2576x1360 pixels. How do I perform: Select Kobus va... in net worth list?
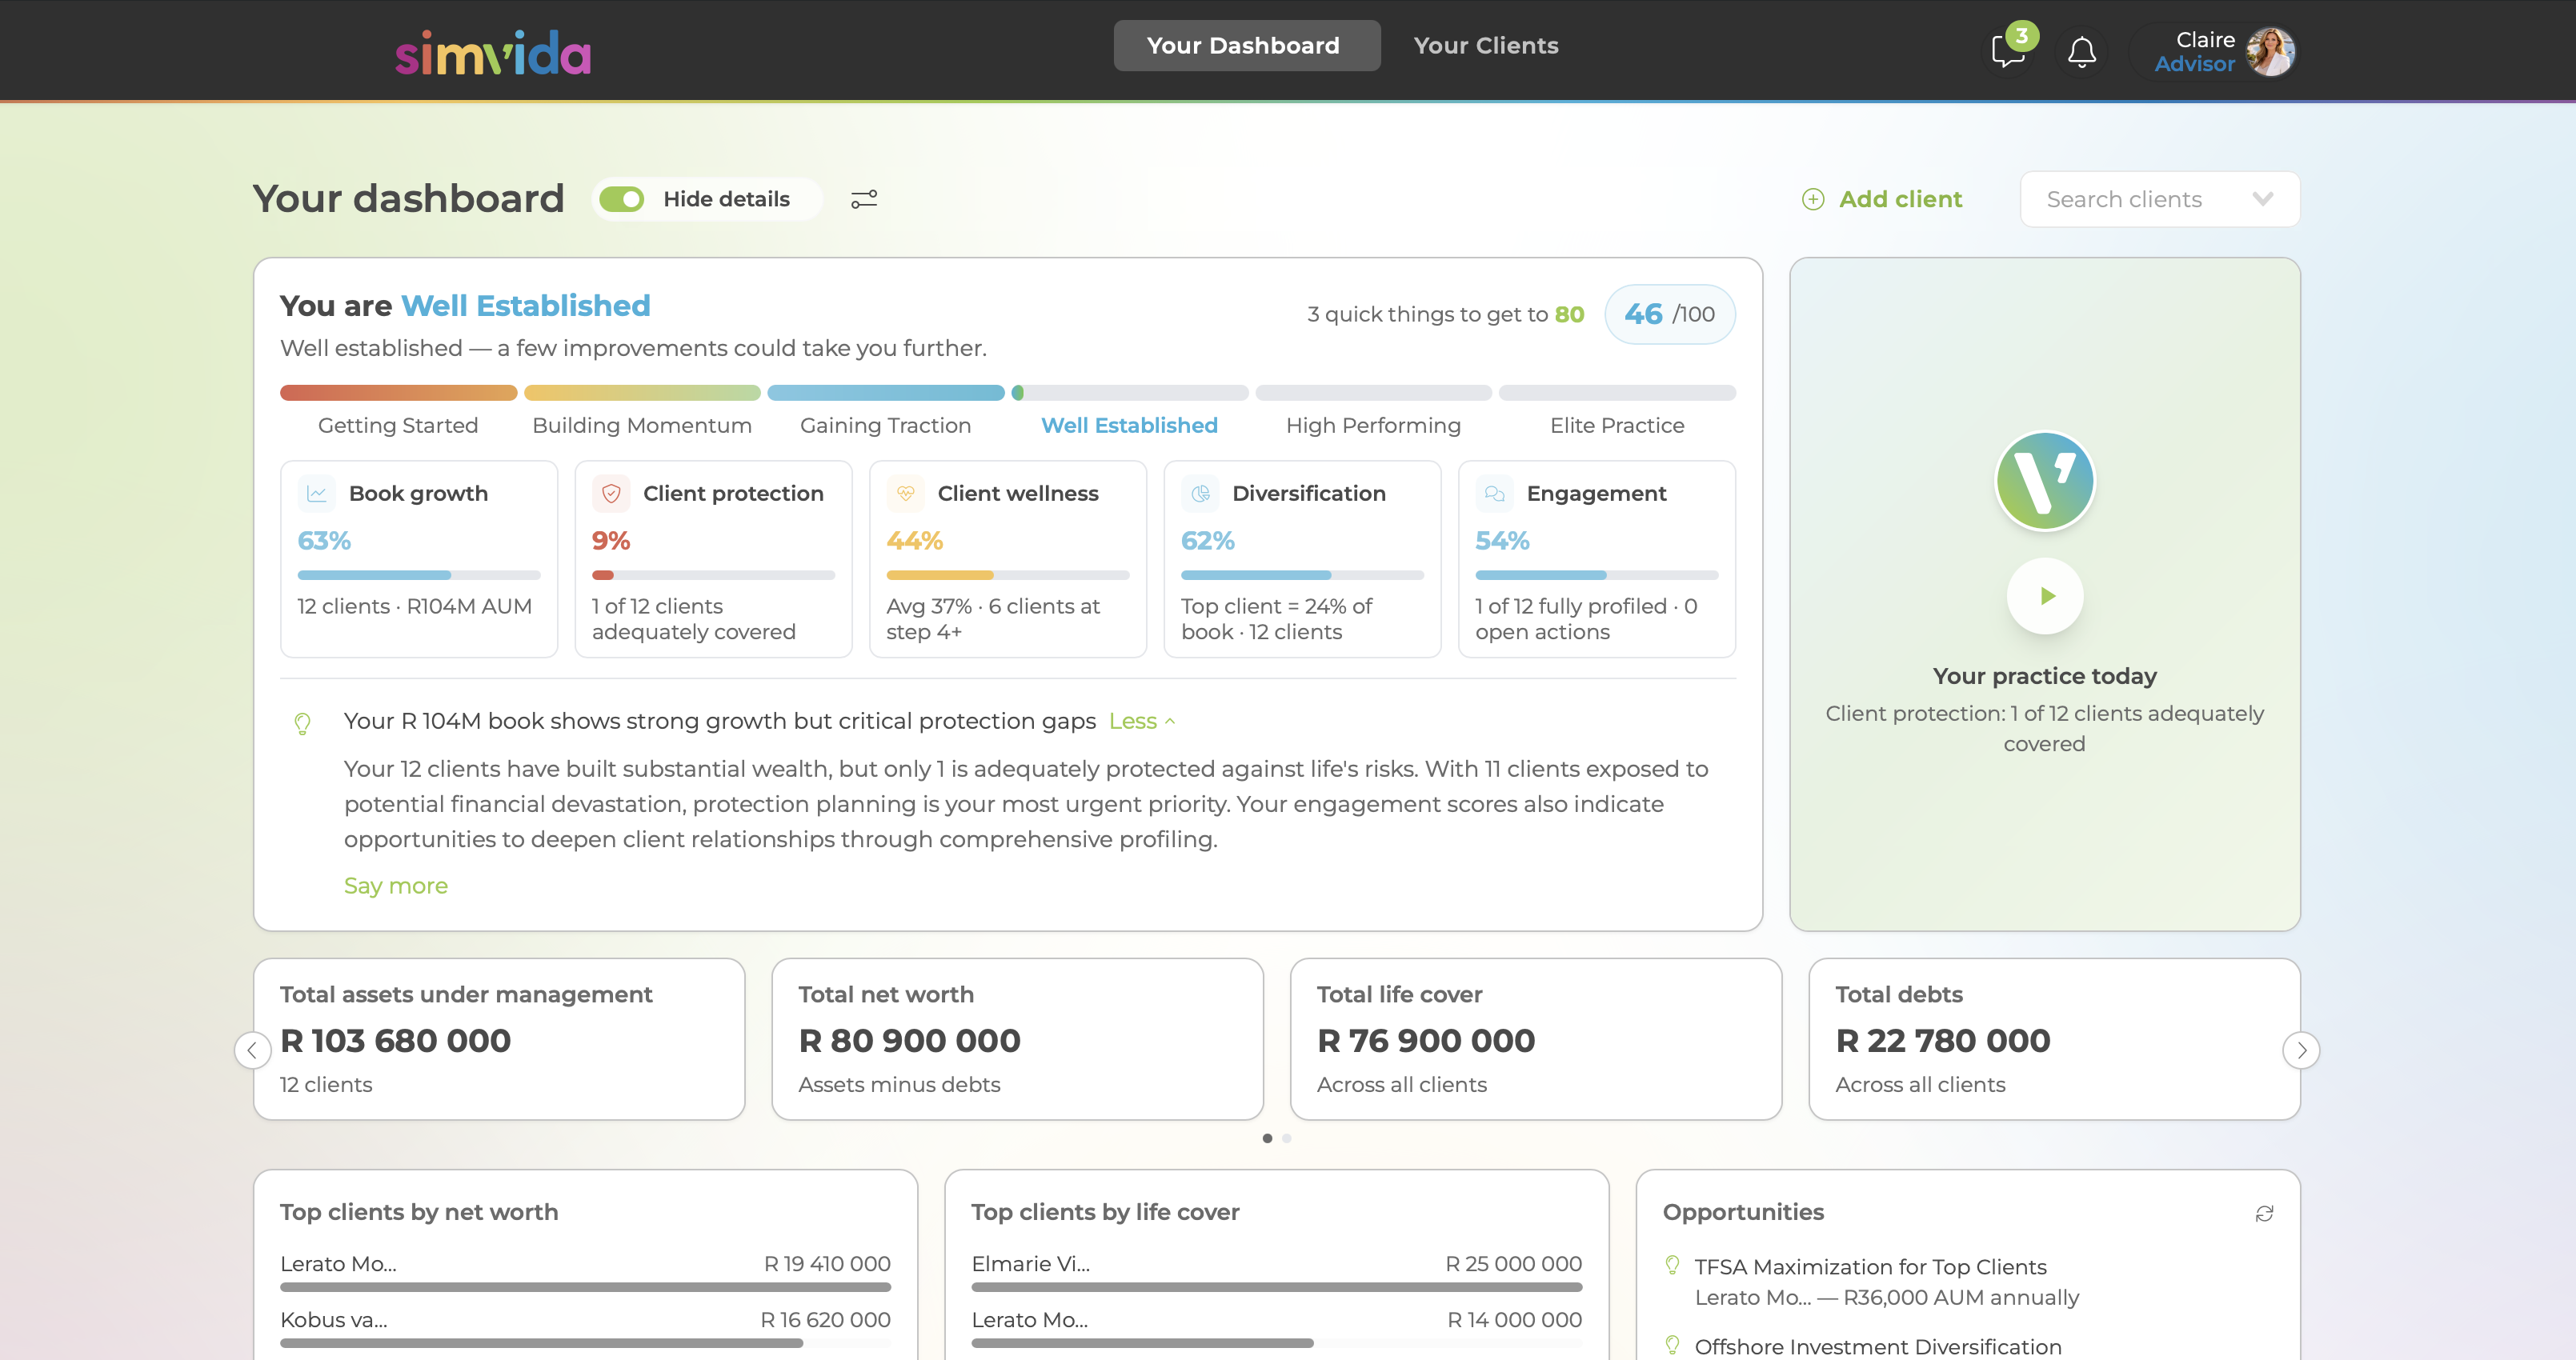coord(585,1327)
